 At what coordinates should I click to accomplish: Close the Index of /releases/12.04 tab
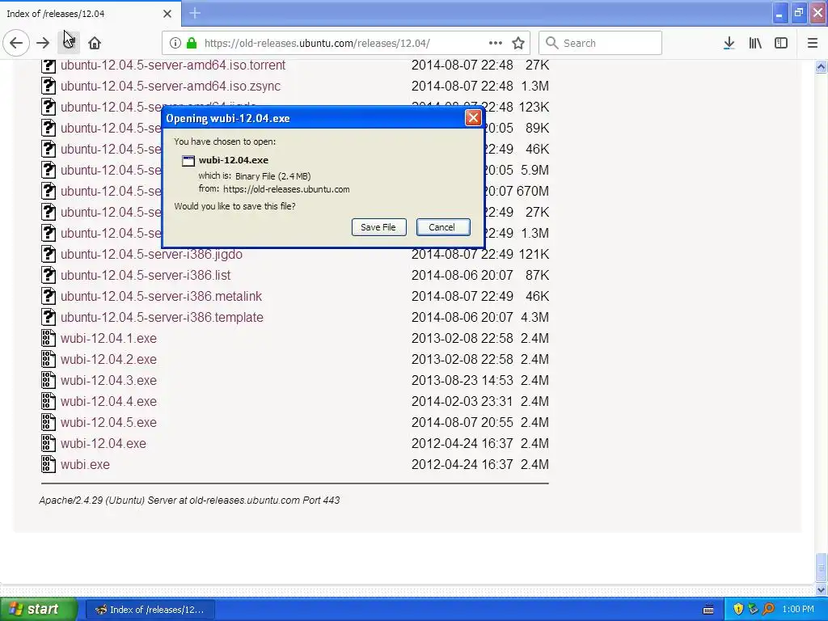pos(167,14)
